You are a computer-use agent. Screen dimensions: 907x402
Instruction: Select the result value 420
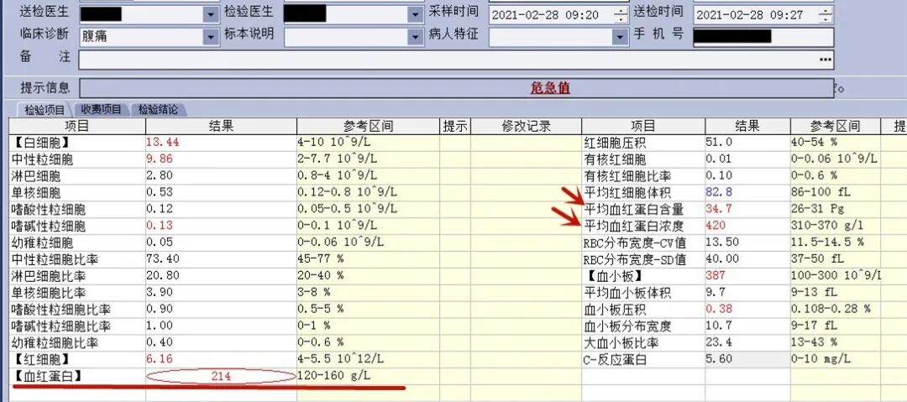[716, 226]
